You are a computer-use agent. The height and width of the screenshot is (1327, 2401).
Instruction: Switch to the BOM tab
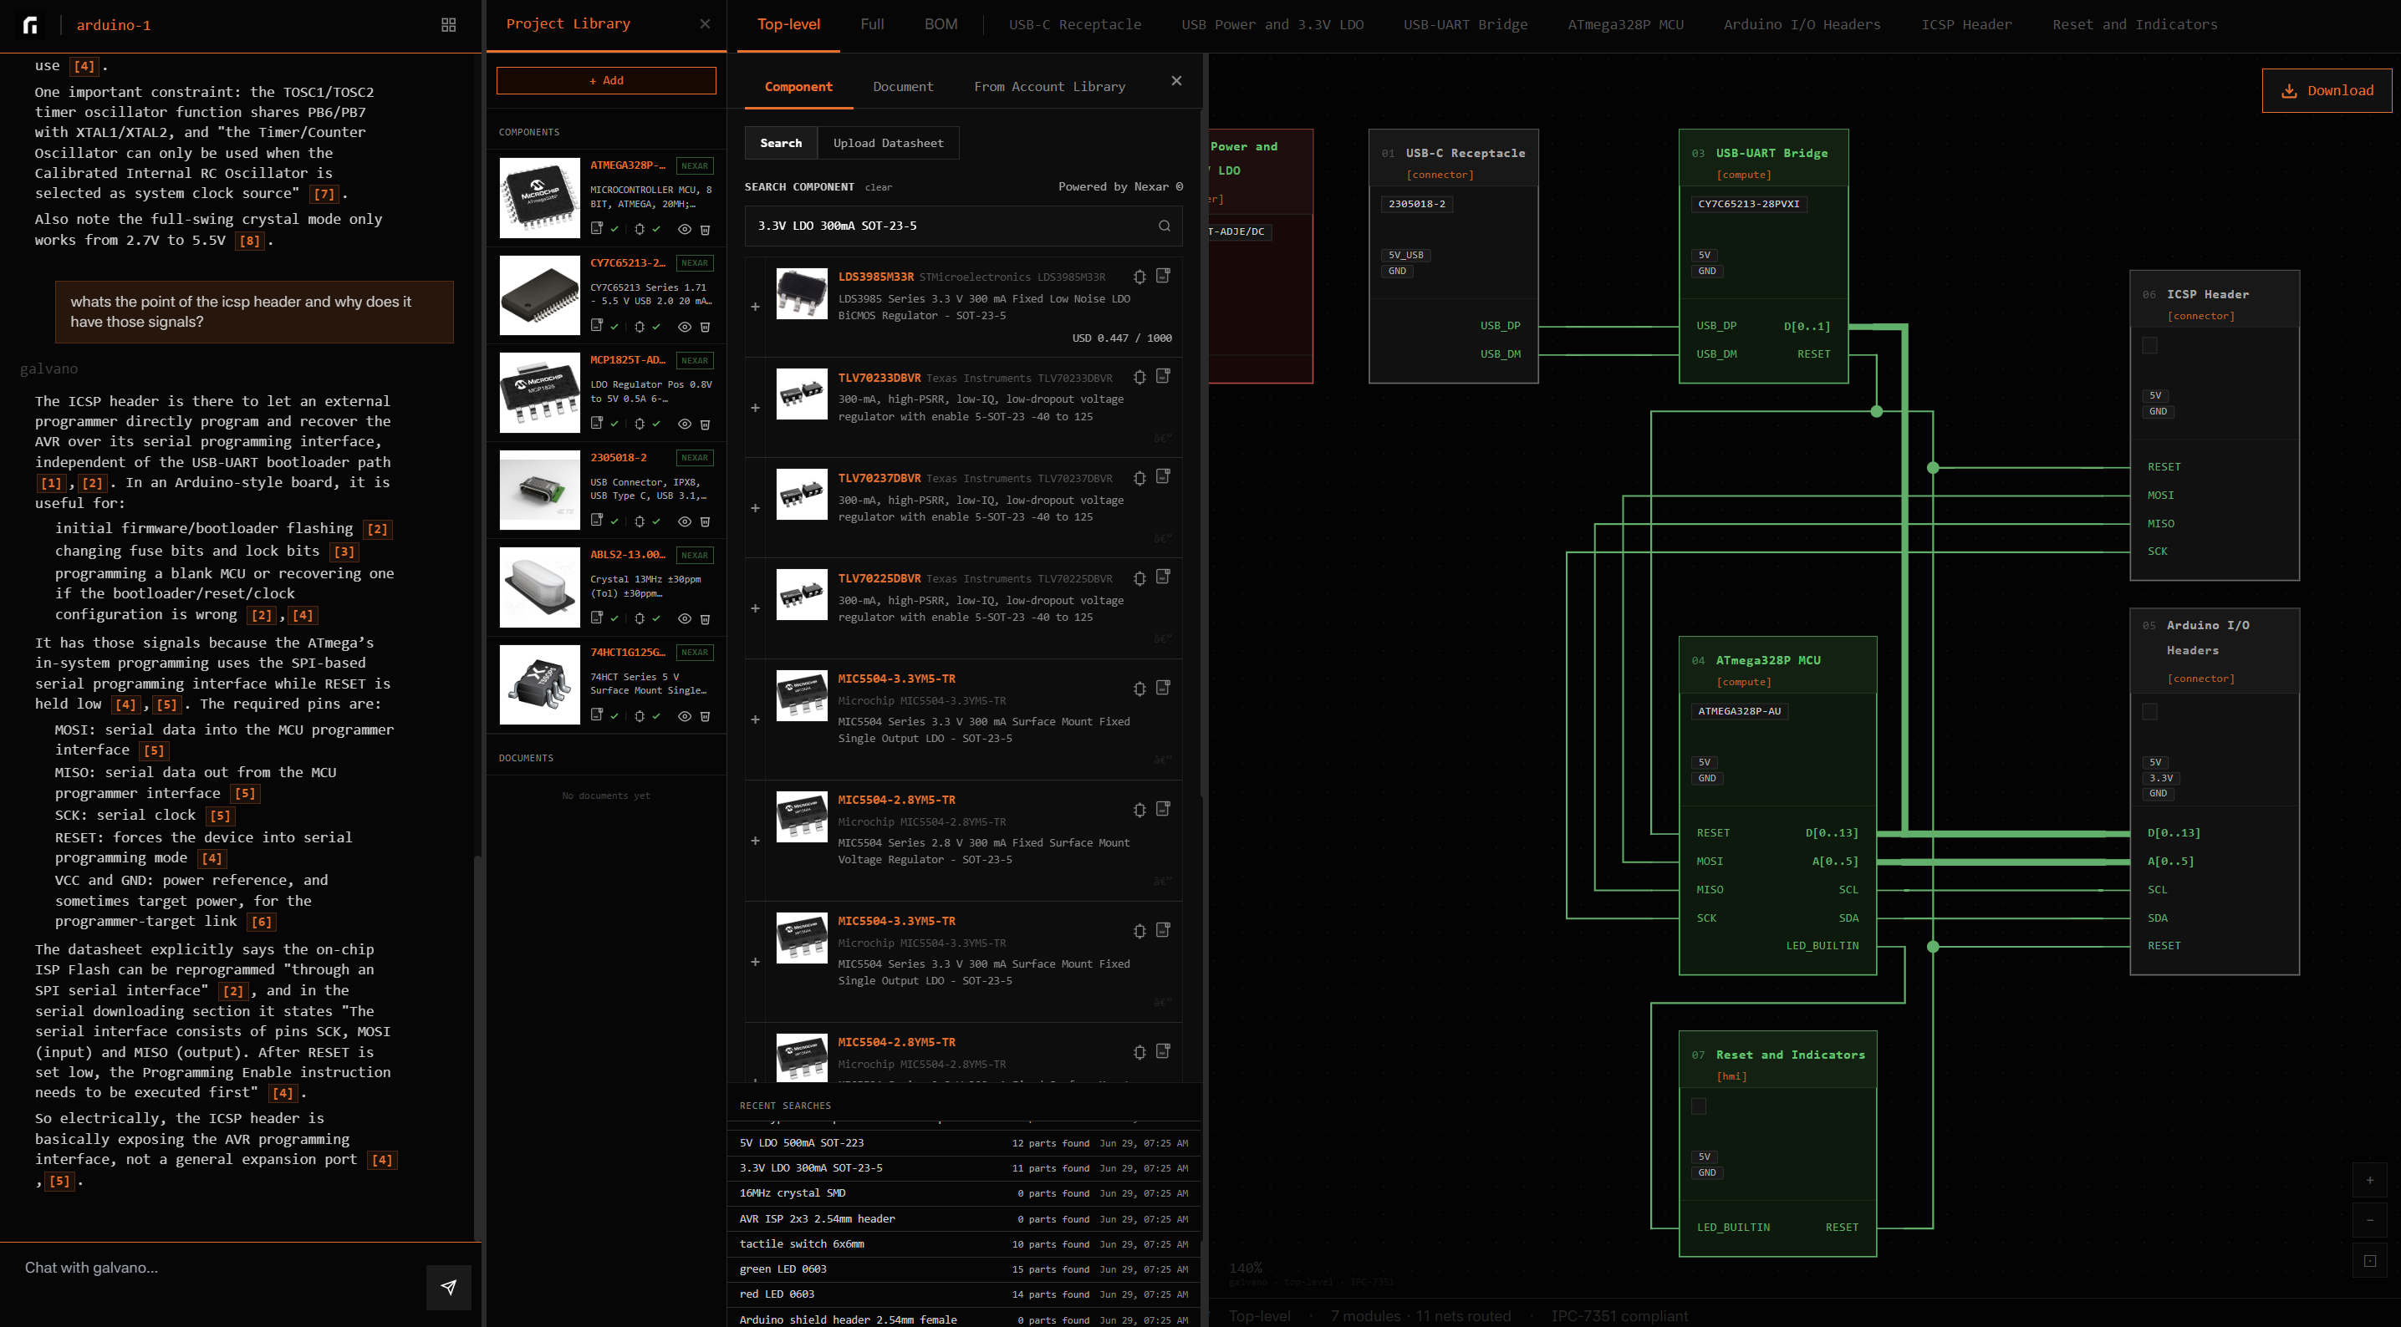[x=941, y=24]
